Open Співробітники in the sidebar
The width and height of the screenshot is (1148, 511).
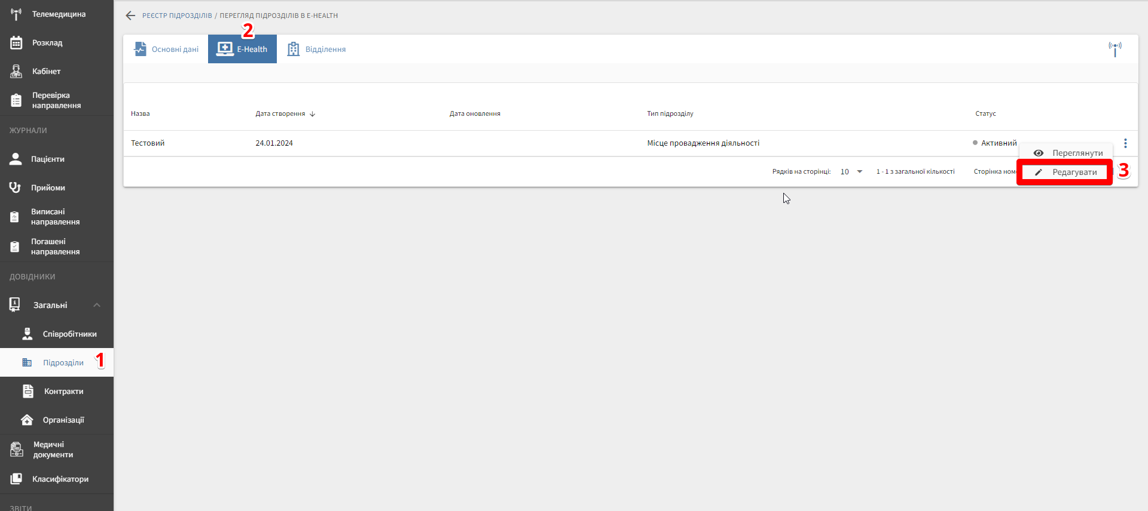click(69, 334)
